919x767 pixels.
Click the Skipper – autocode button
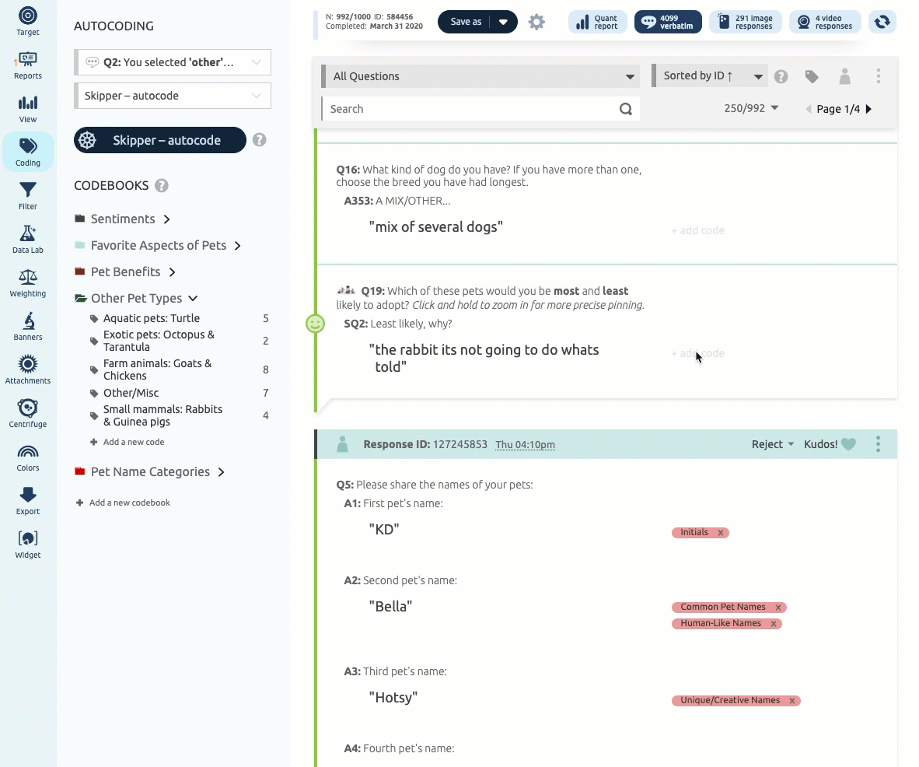[160, 140]
